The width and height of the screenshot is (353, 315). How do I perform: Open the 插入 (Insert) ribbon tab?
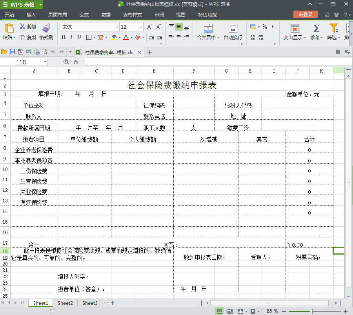pos(31,15)
